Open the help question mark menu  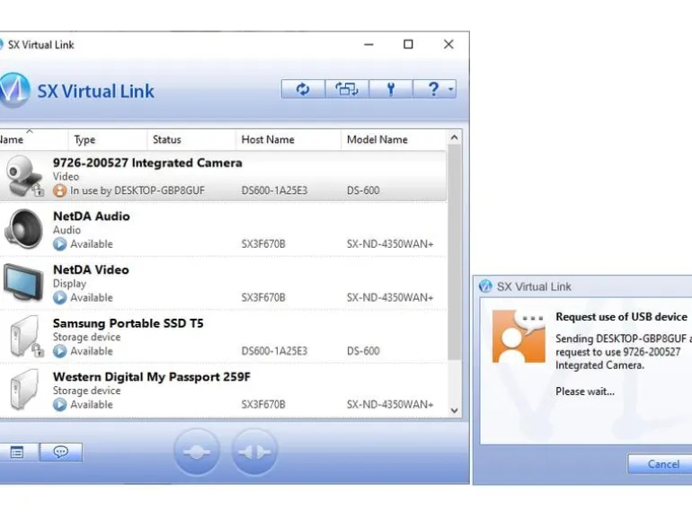[435, 89]
